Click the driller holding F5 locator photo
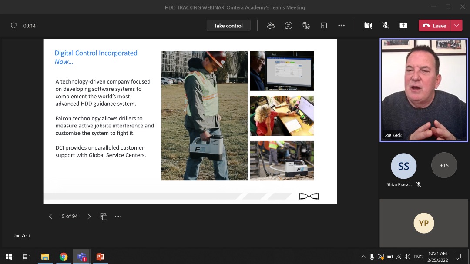This screenshot has width=470, height=264. coord(205,116)
